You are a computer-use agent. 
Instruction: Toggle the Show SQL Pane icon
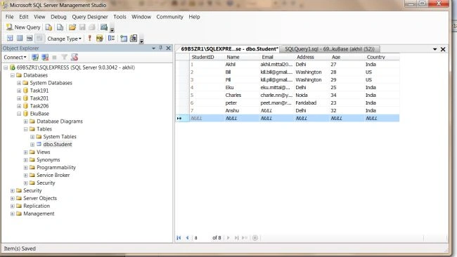coord(30,39)
